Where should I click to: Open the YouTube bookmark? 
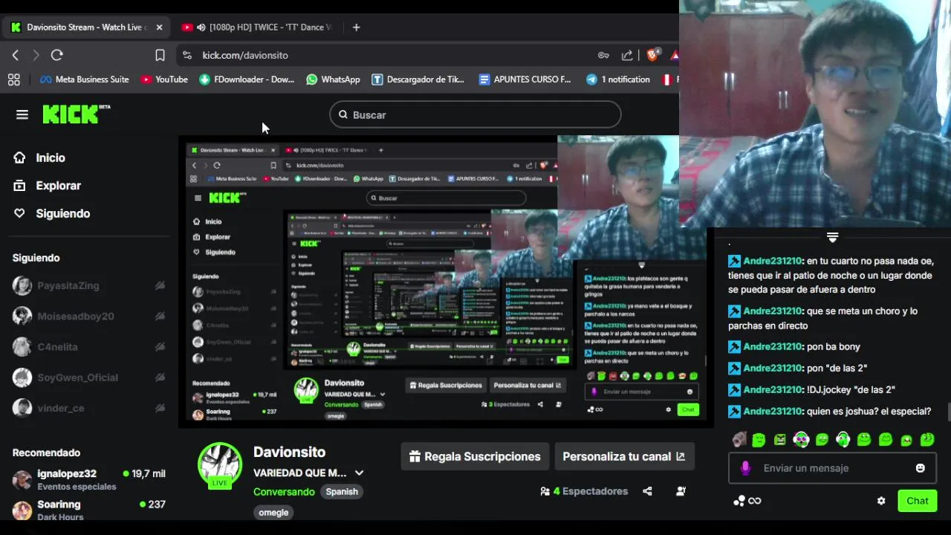(164, 80)
